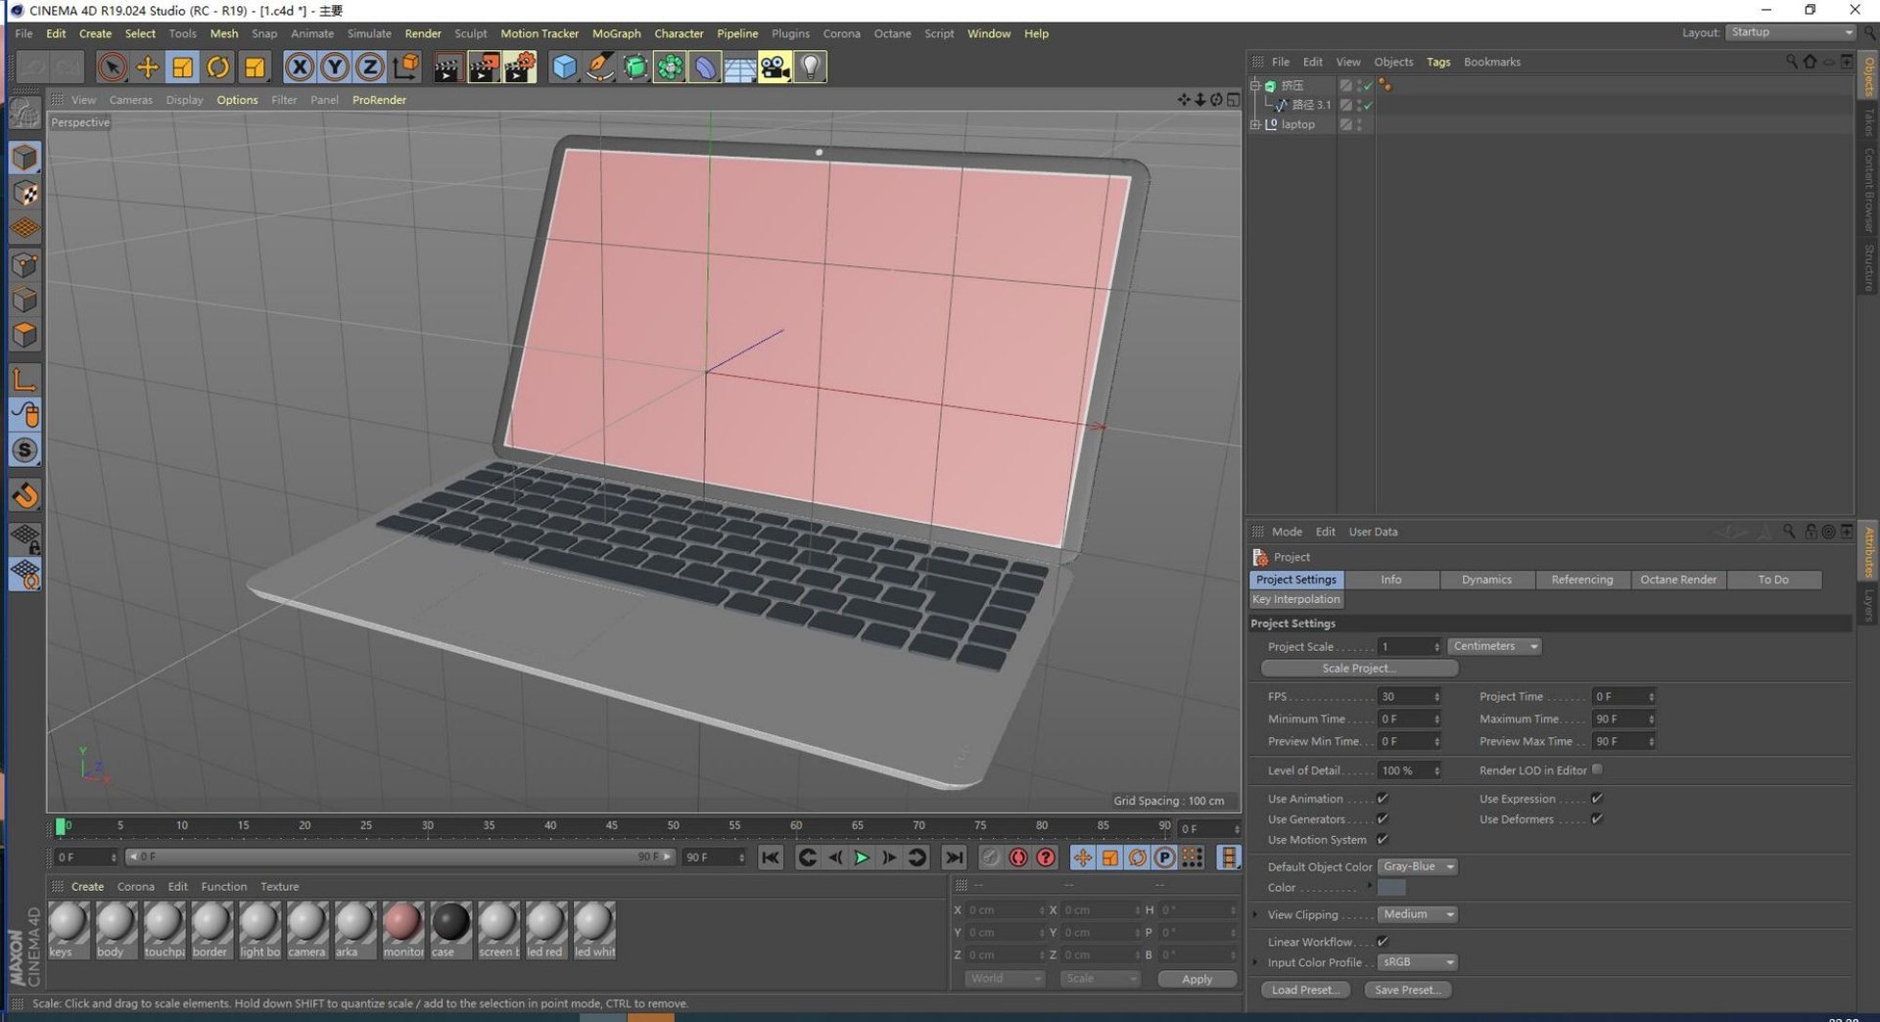Open Edit Render Settings icon
Viewport: 1880px width, 1022px height.
(x=519, y=68)
